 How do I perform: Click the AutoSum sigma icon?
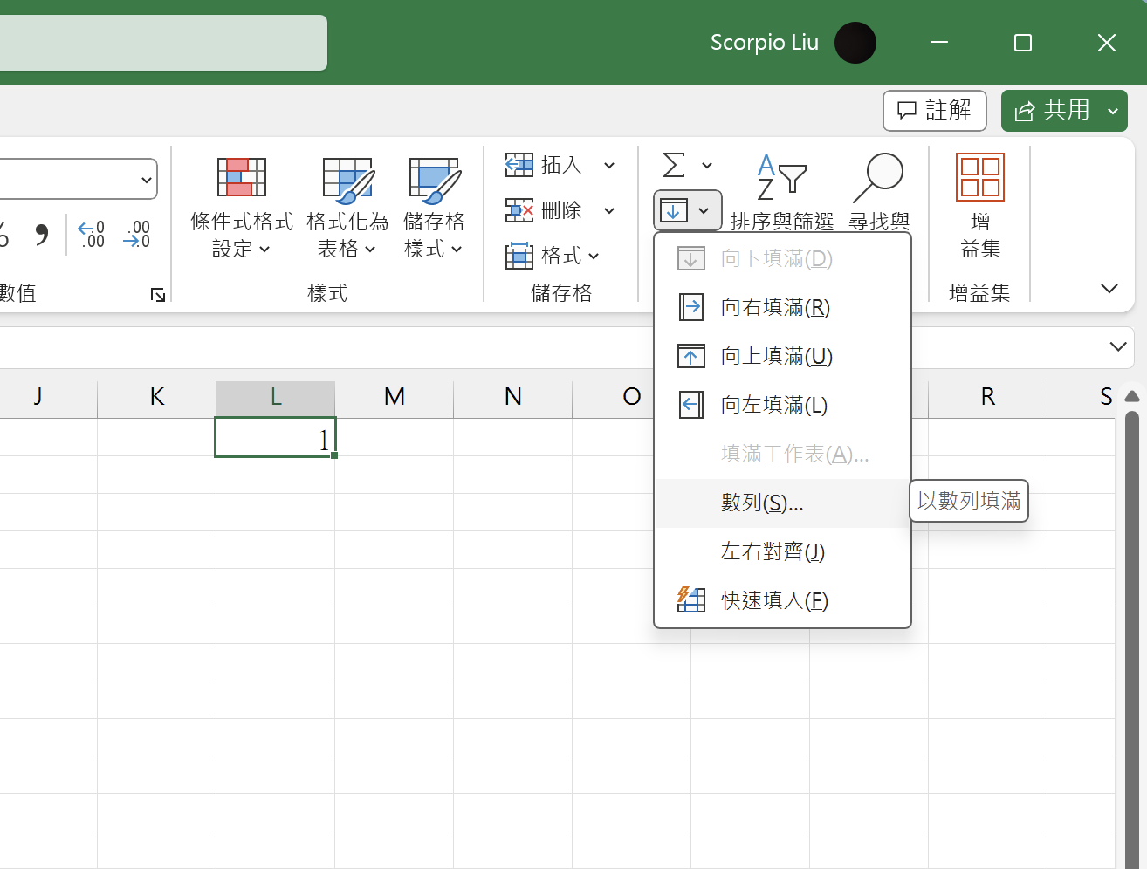[674, 165]
